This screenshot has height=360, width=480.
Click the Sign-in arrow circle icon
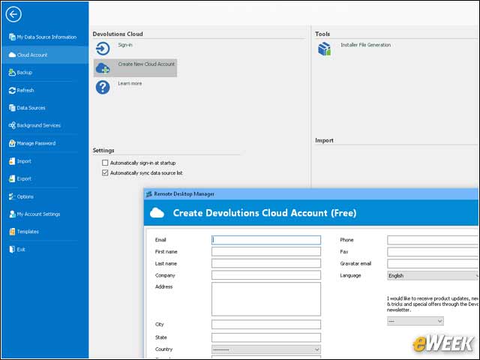(103, 49)
